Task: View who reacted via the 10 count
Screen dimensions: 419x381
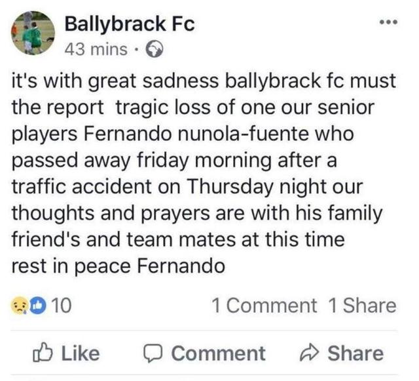Action: [x=62, y=306]
